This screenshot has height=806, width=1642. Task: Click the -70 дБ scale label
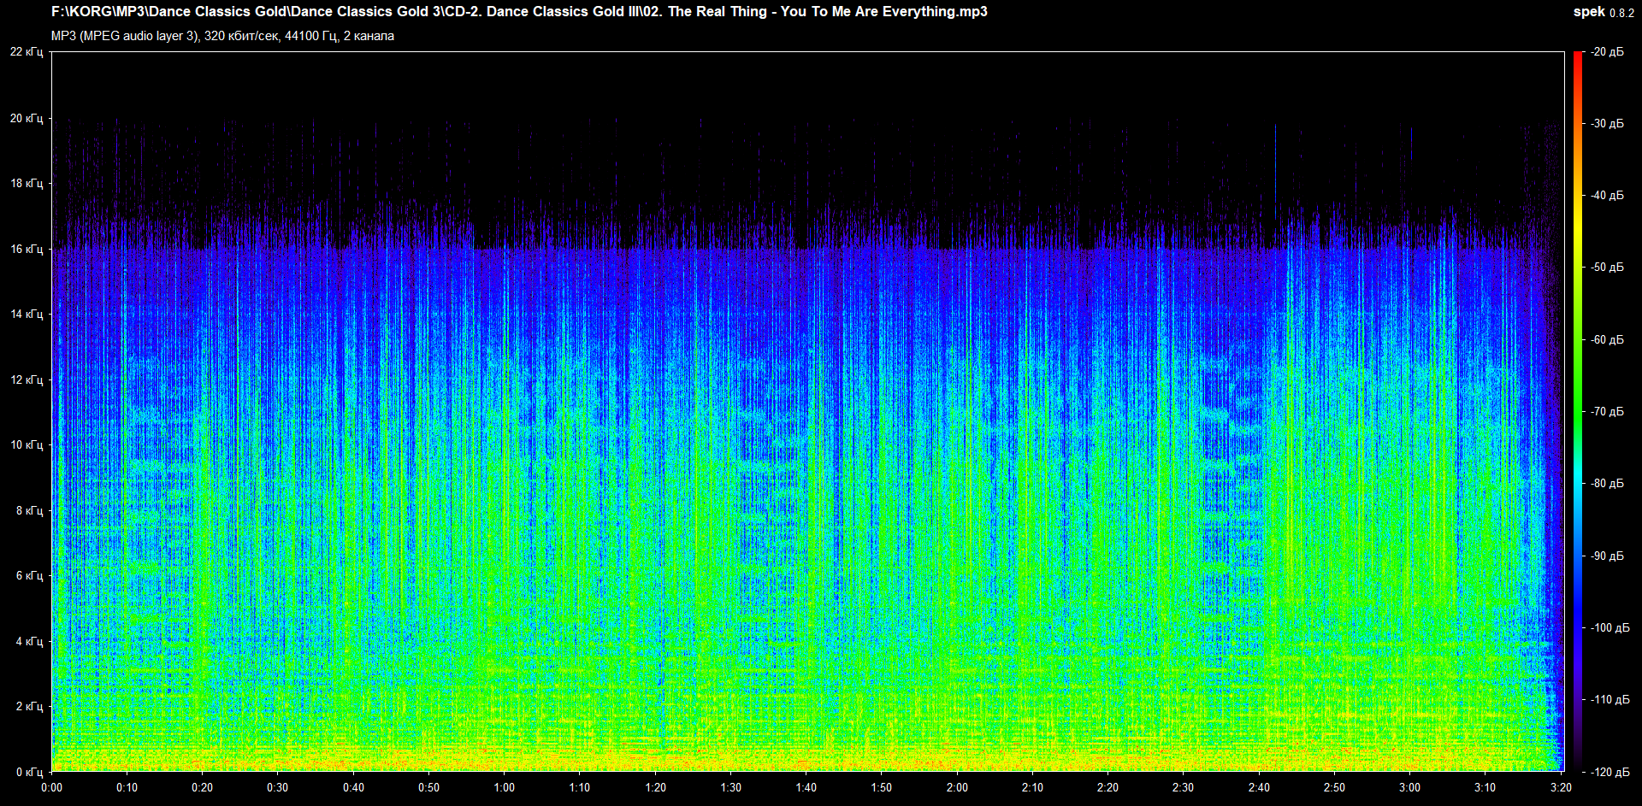coord(1608,412)
